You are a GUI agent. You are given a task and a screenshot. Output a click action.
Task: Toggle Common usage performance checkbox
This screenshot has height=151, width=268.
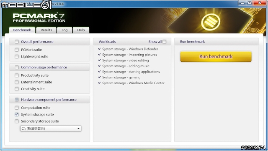17,67
